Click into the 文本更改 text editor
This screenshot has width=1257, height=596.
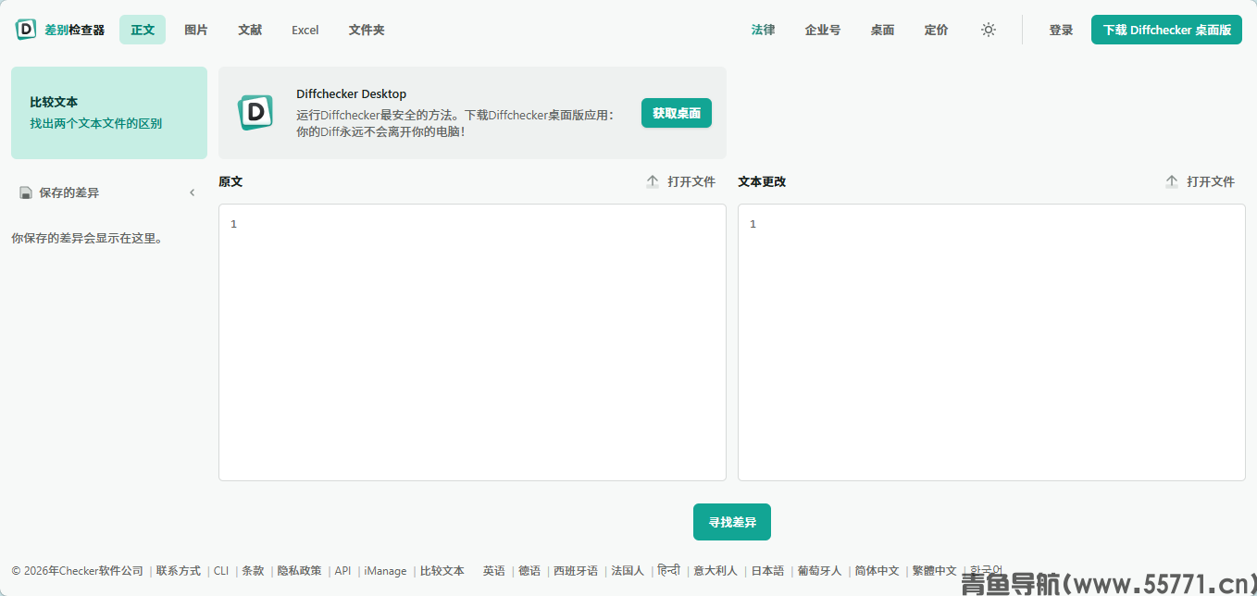[x=991, y=342]
